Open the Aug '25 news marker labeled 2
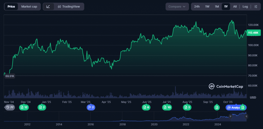The image size is (263, 129). 187,107
